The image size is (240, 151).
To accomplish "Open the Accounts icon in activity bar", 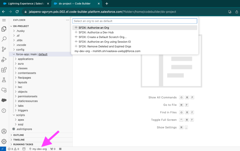I will coord(4,131).
